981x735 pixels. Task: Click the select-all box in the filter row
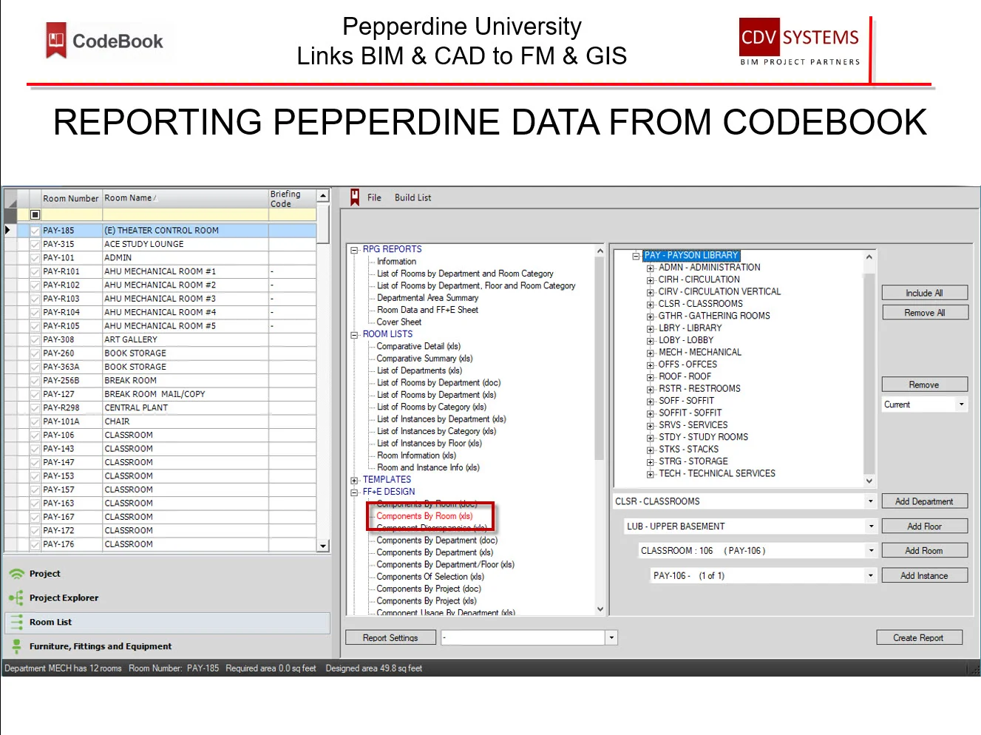click(35, 214)
